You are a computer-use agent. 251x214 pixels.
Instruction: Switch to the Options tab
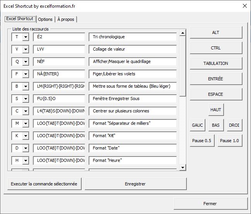45,19
